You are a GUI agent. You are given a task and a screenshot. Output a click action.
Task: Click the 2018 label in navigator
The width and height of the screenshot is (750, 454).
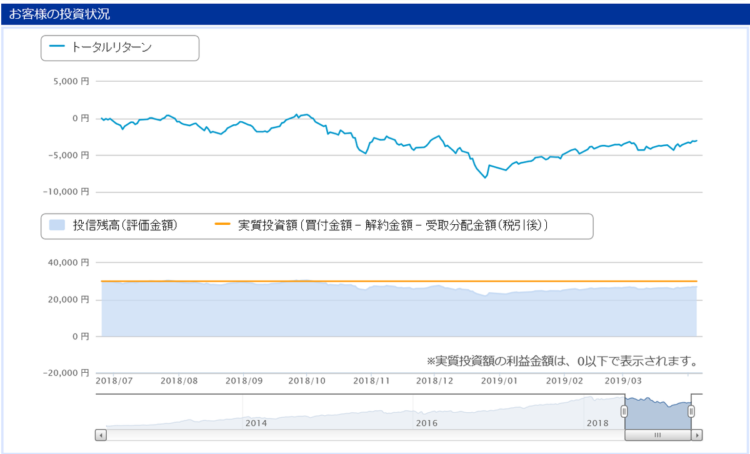point(597,423)
